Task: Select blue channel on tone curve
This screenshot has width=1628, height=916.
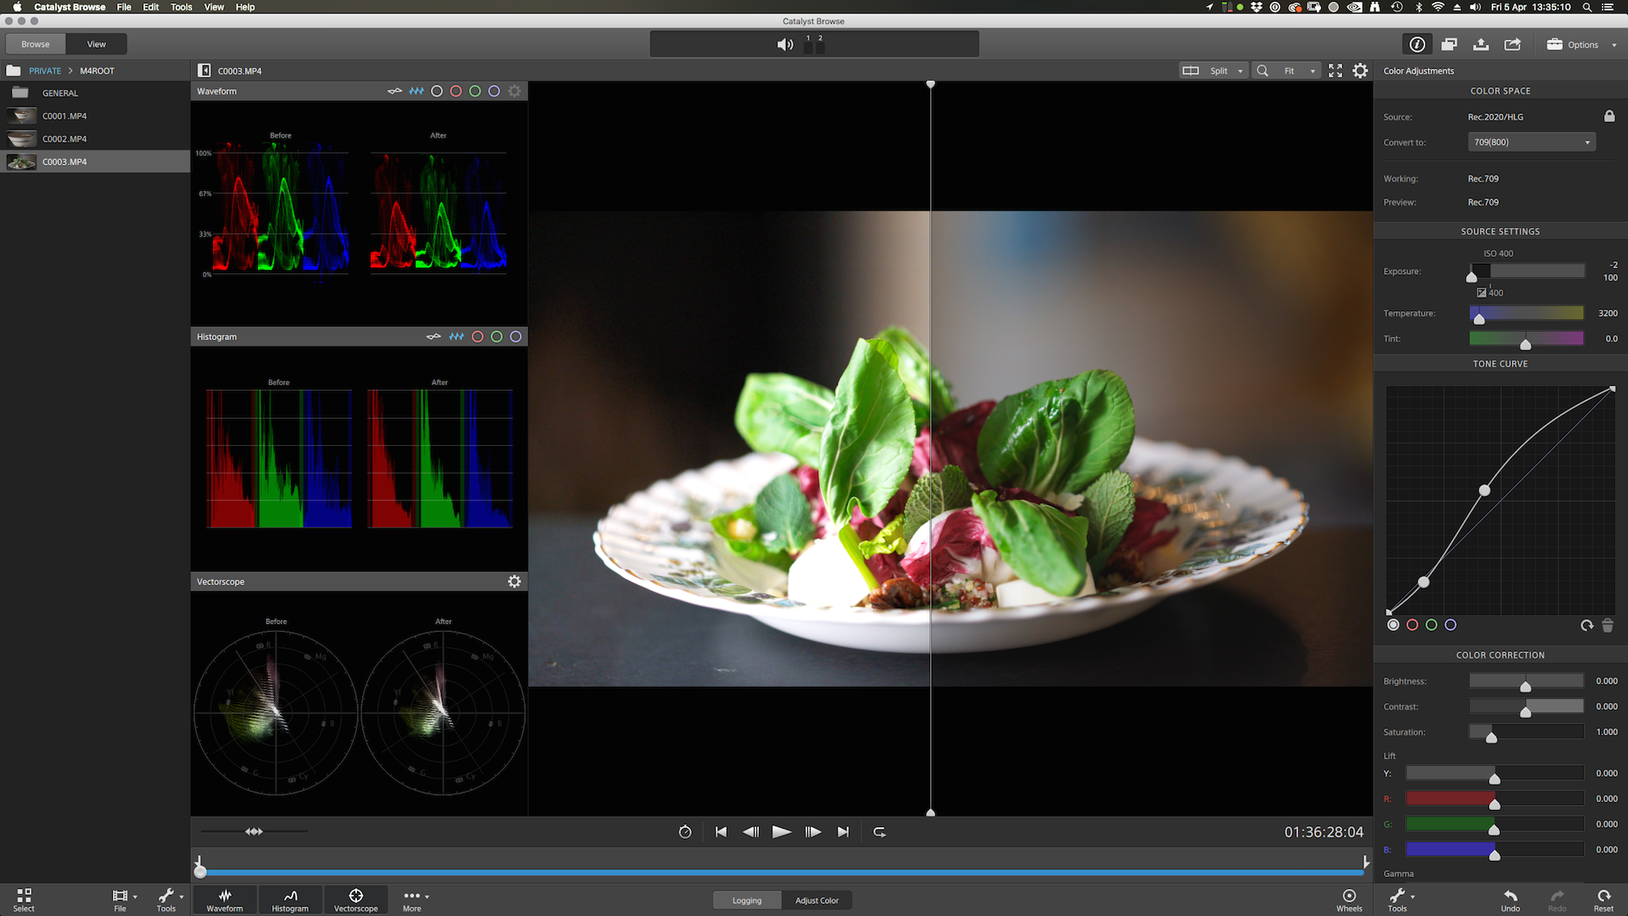Action: coord(1451,625)
